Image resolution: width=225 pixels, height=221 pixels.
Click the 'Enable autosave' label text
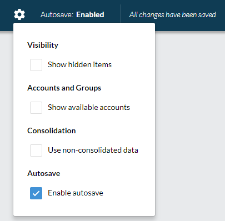(x=76, y=193)
